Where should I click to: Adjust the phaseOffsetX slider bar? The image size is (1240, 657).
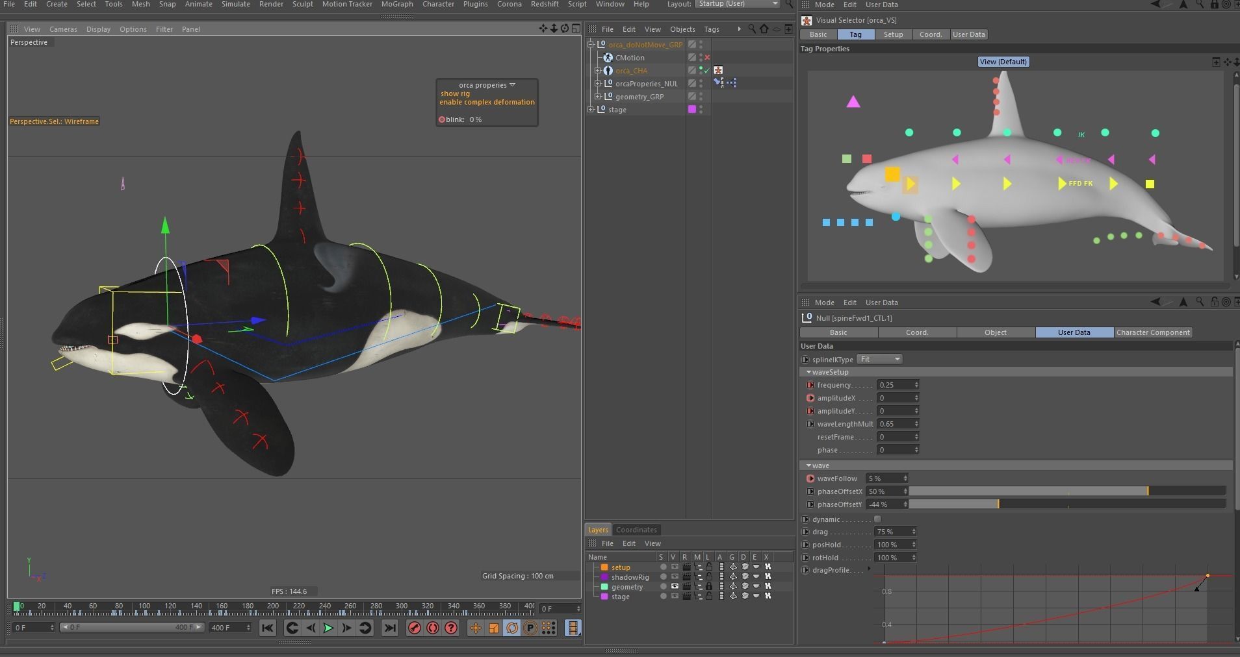(1068, 491)
